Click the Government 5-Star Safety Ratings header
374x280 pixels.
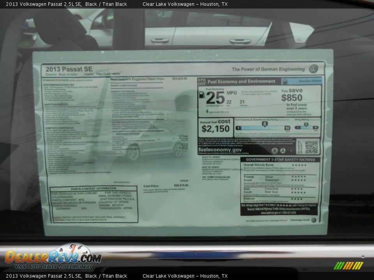pos(280,159)
